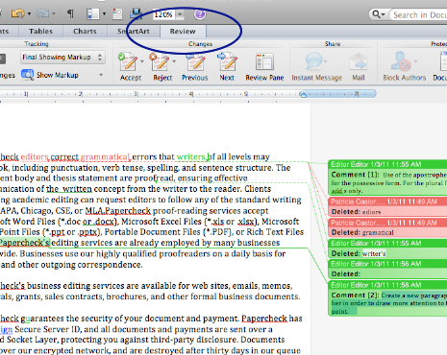The width and height of the screenshot is (447, 355).
Task: Expand the Show Markup menu arrow
Action: tap(101, 75)
